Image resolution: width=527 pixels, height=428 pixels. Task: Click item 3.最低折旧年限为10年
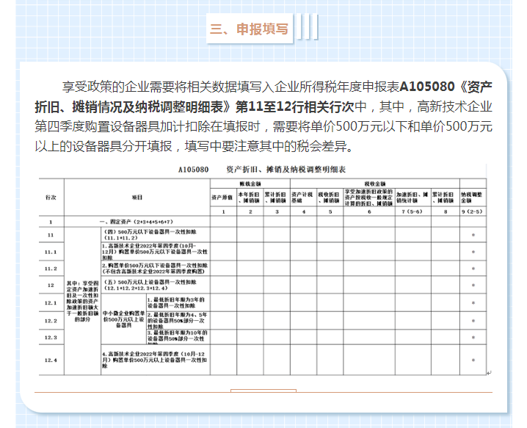pyautogui.click(x=178, y=337)
